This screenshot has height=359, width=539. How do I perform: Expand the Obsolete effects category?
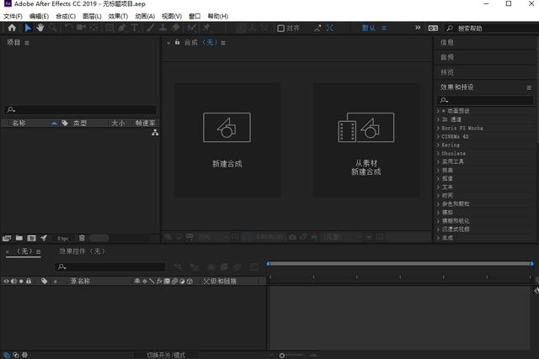(x=438, y=153)
